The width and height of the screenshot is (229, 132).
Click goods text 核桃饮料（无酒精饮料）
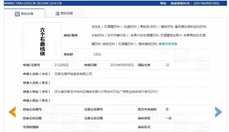pyautogui.click(x=120, y=44)
